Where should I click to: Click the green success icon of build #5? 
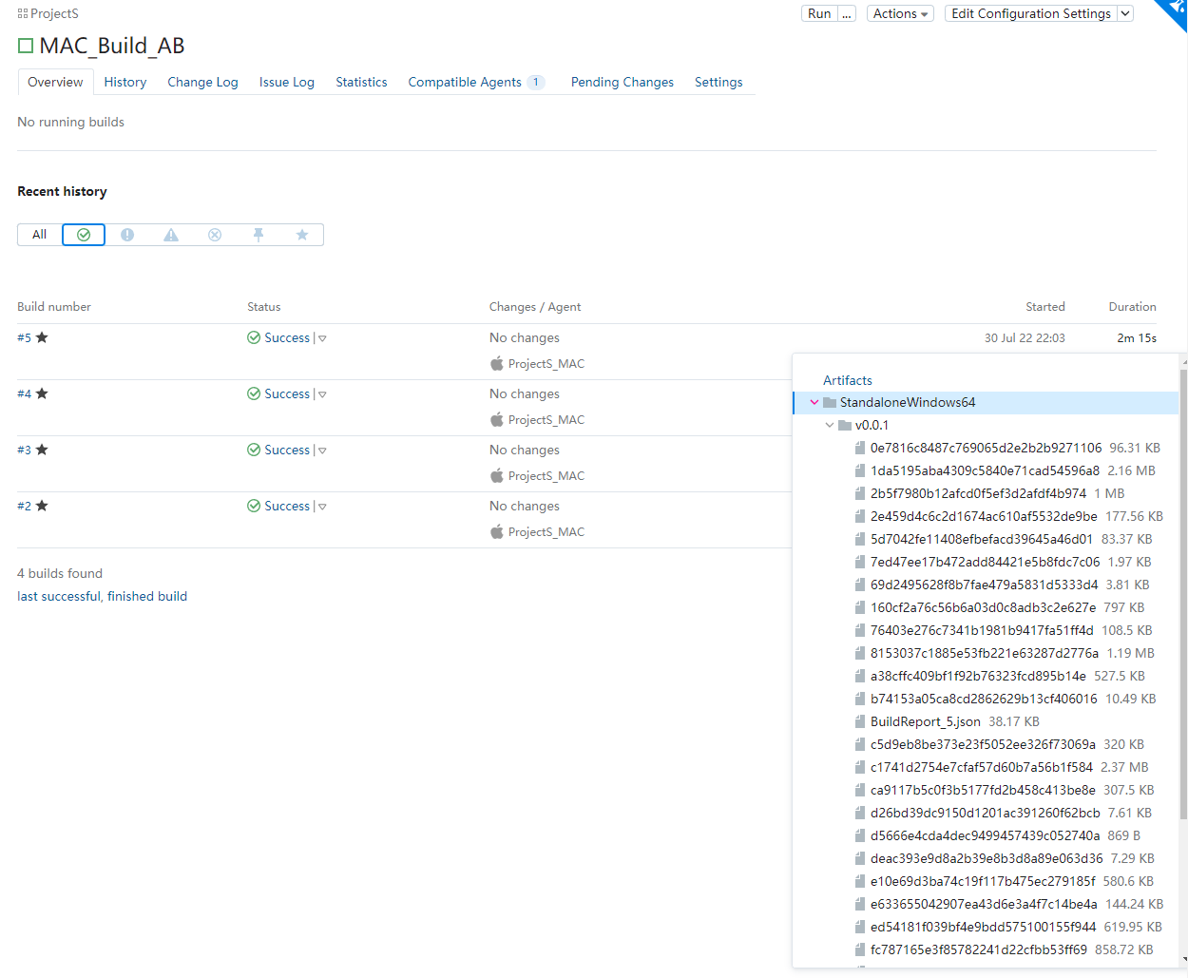point(254,337)
